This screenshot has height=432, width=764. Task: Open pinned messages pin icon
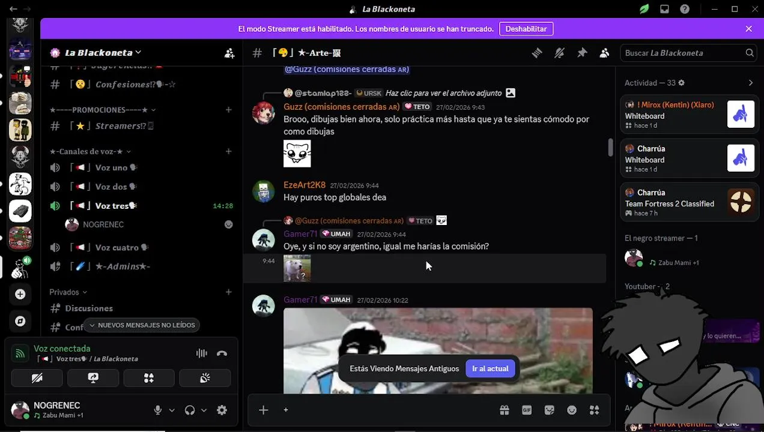click(x=582, y=53)
